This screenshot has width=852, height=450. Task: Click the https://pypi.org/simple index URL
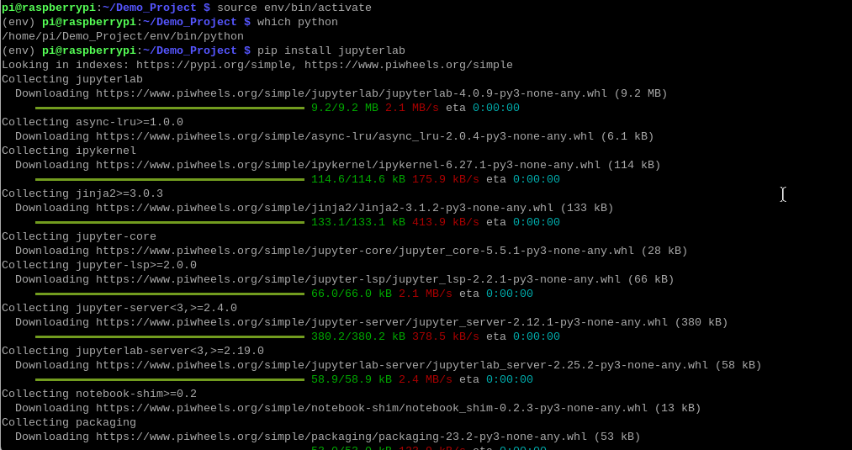tap(215, 65)
